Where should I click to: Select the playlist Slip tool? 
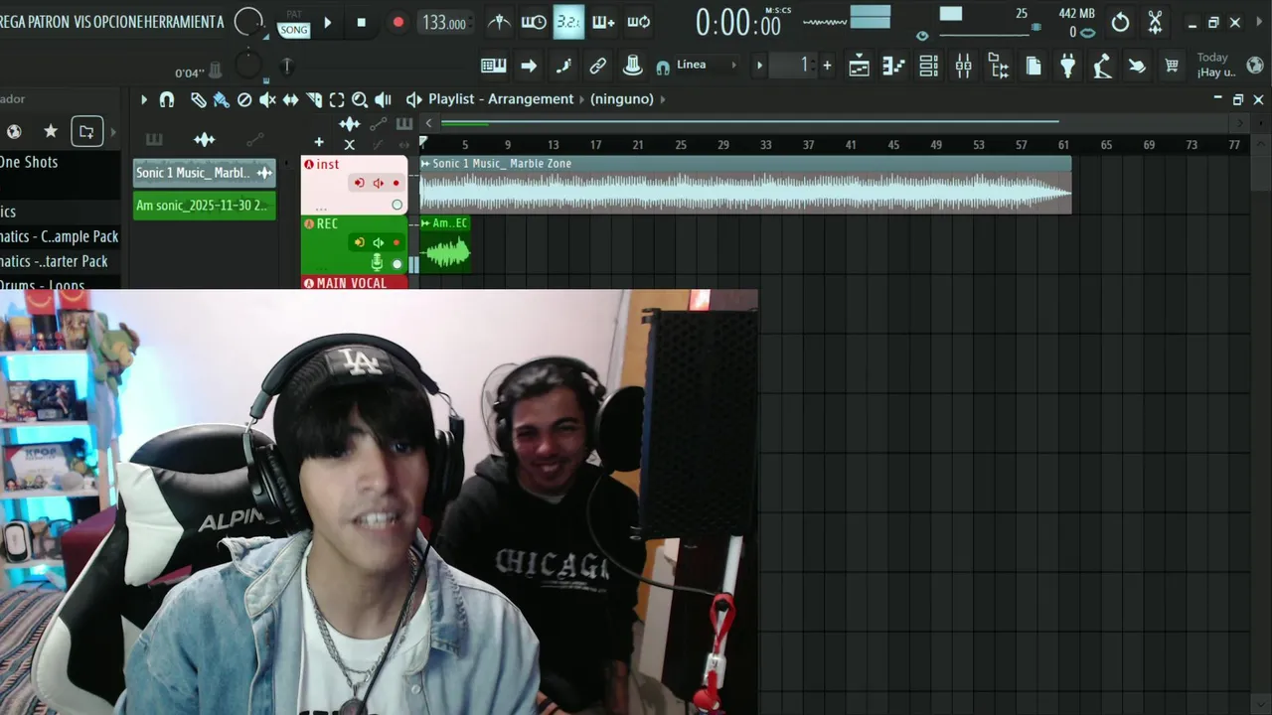(x=290, y=99)
